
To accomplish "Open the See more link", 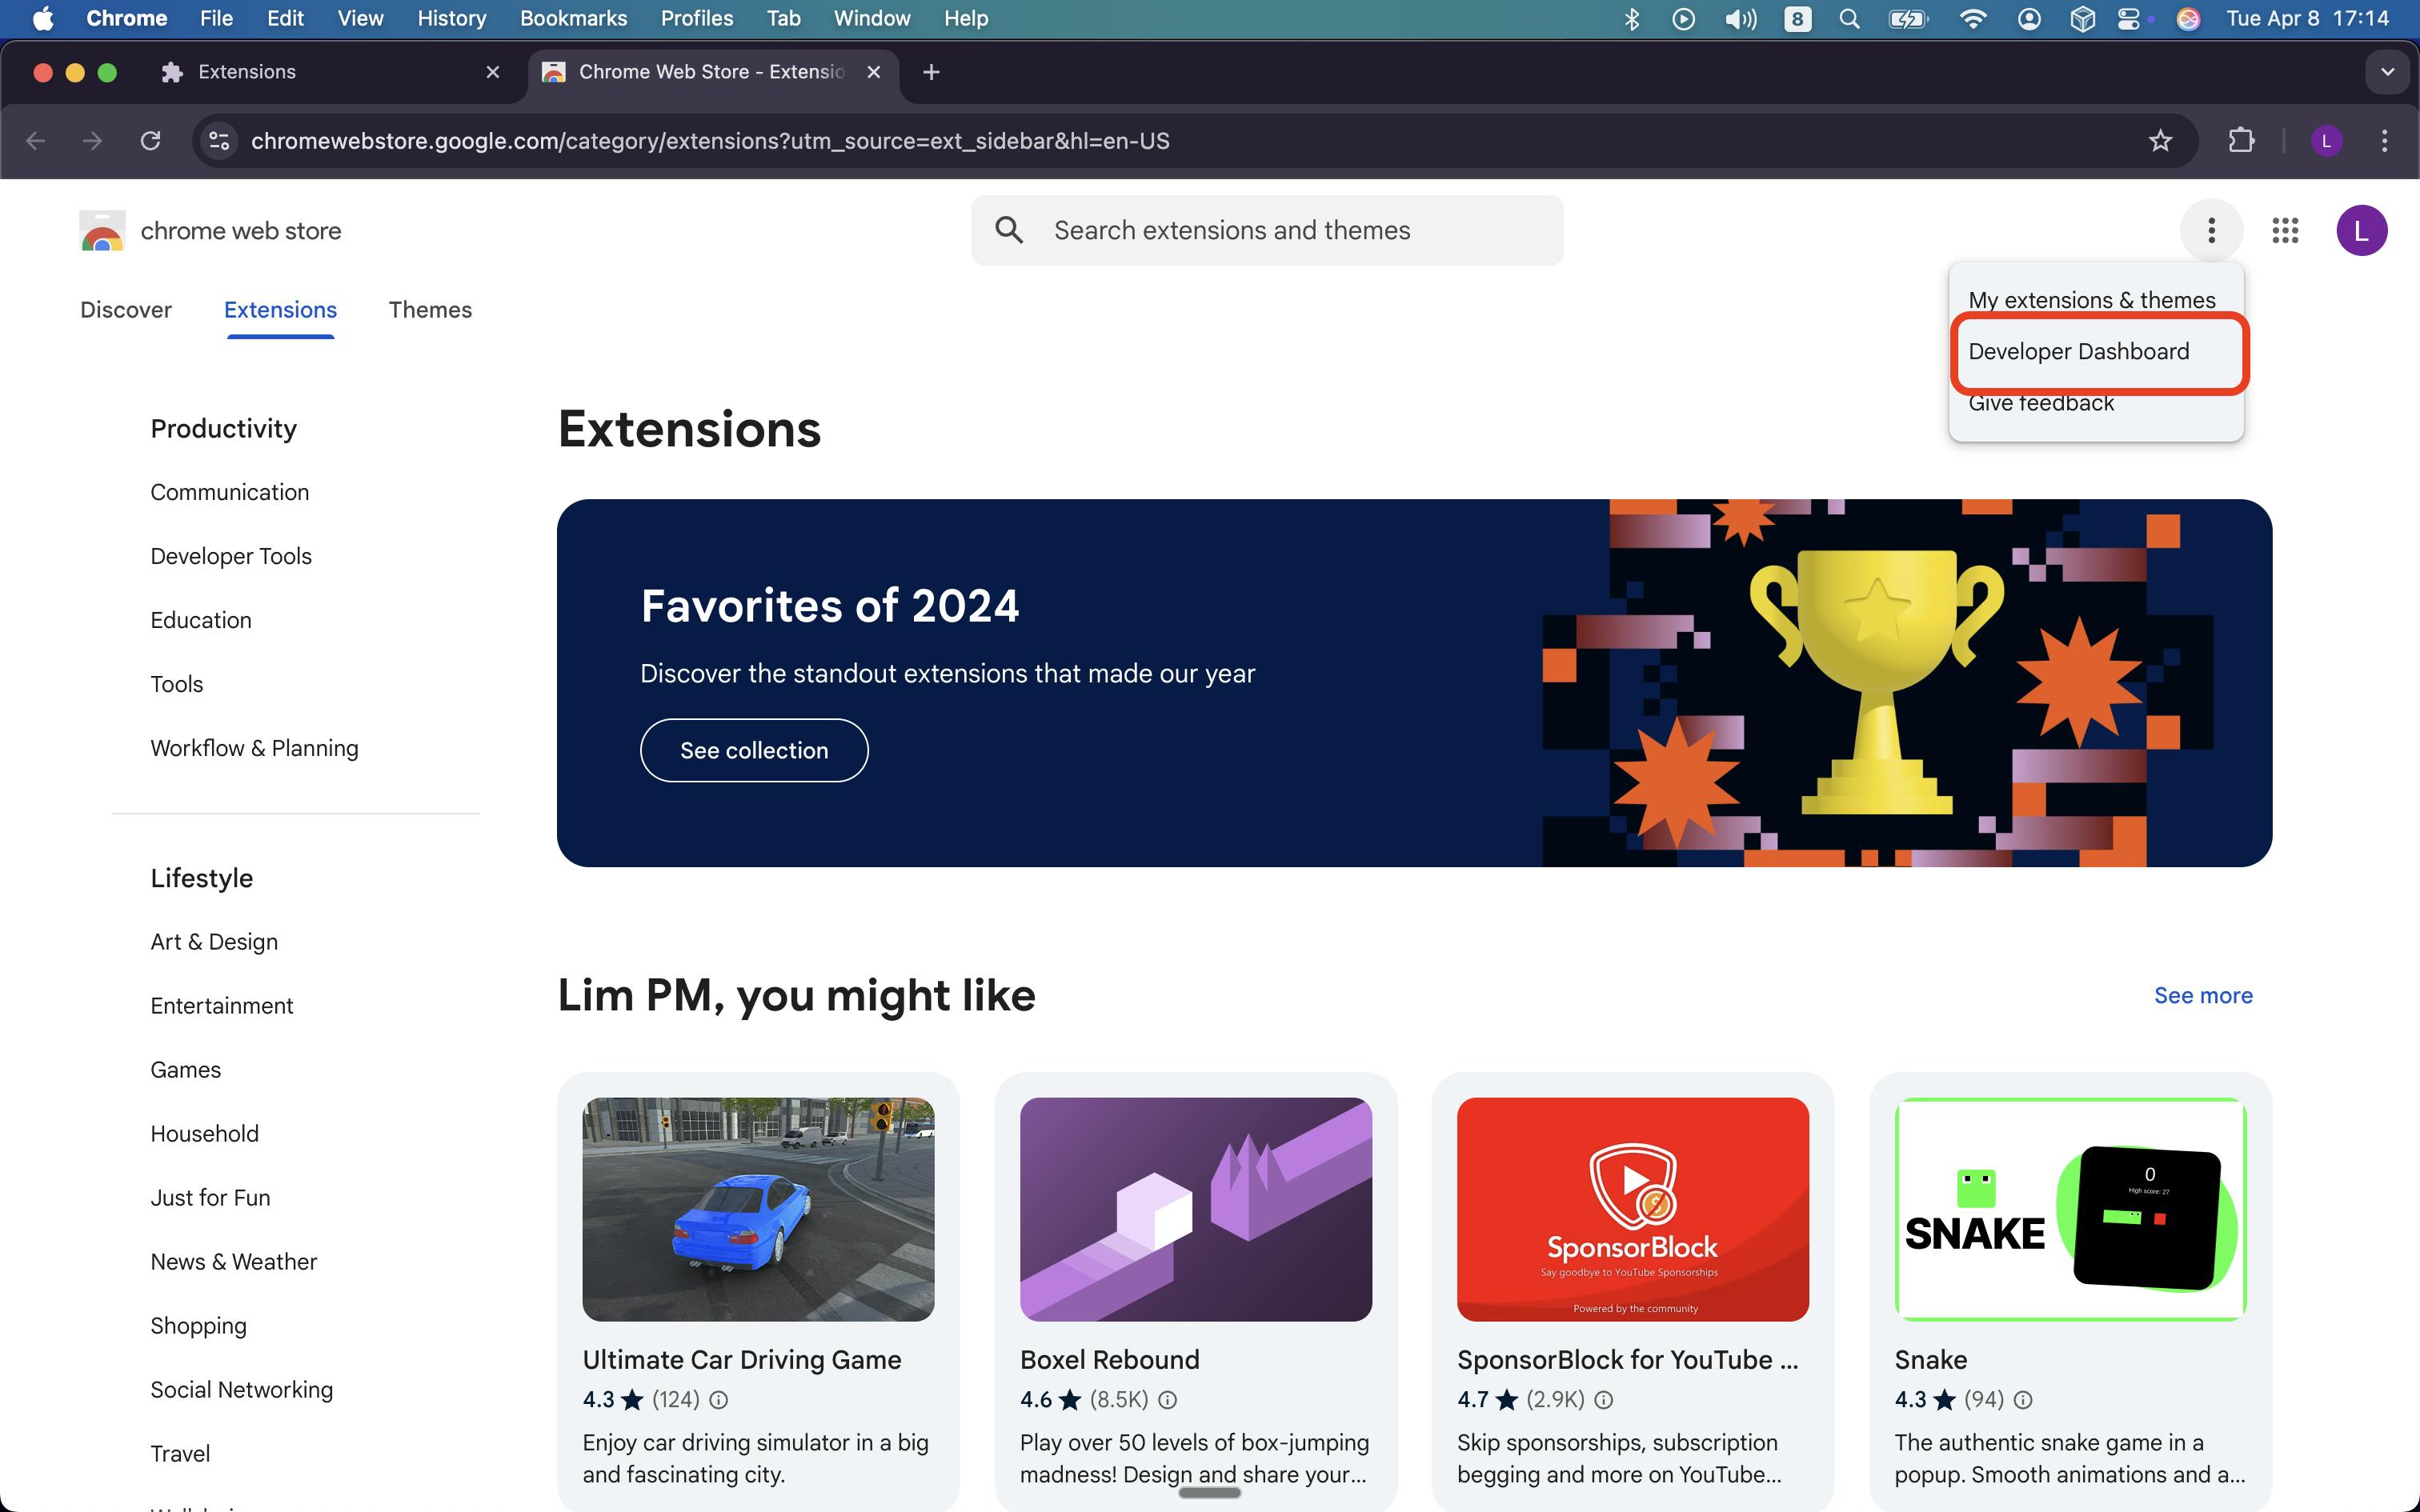I will (x=2202, y=996).
